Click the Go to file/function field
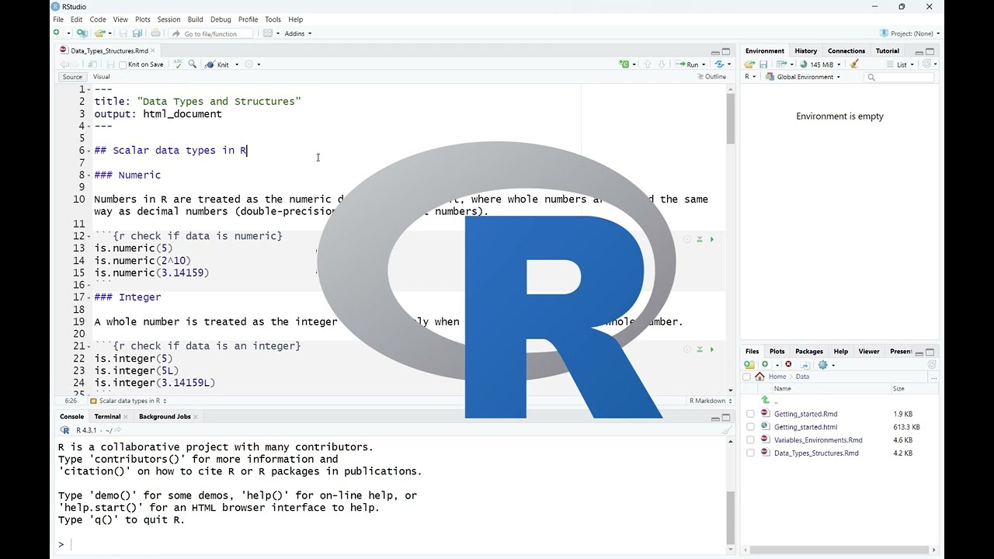 211,33
